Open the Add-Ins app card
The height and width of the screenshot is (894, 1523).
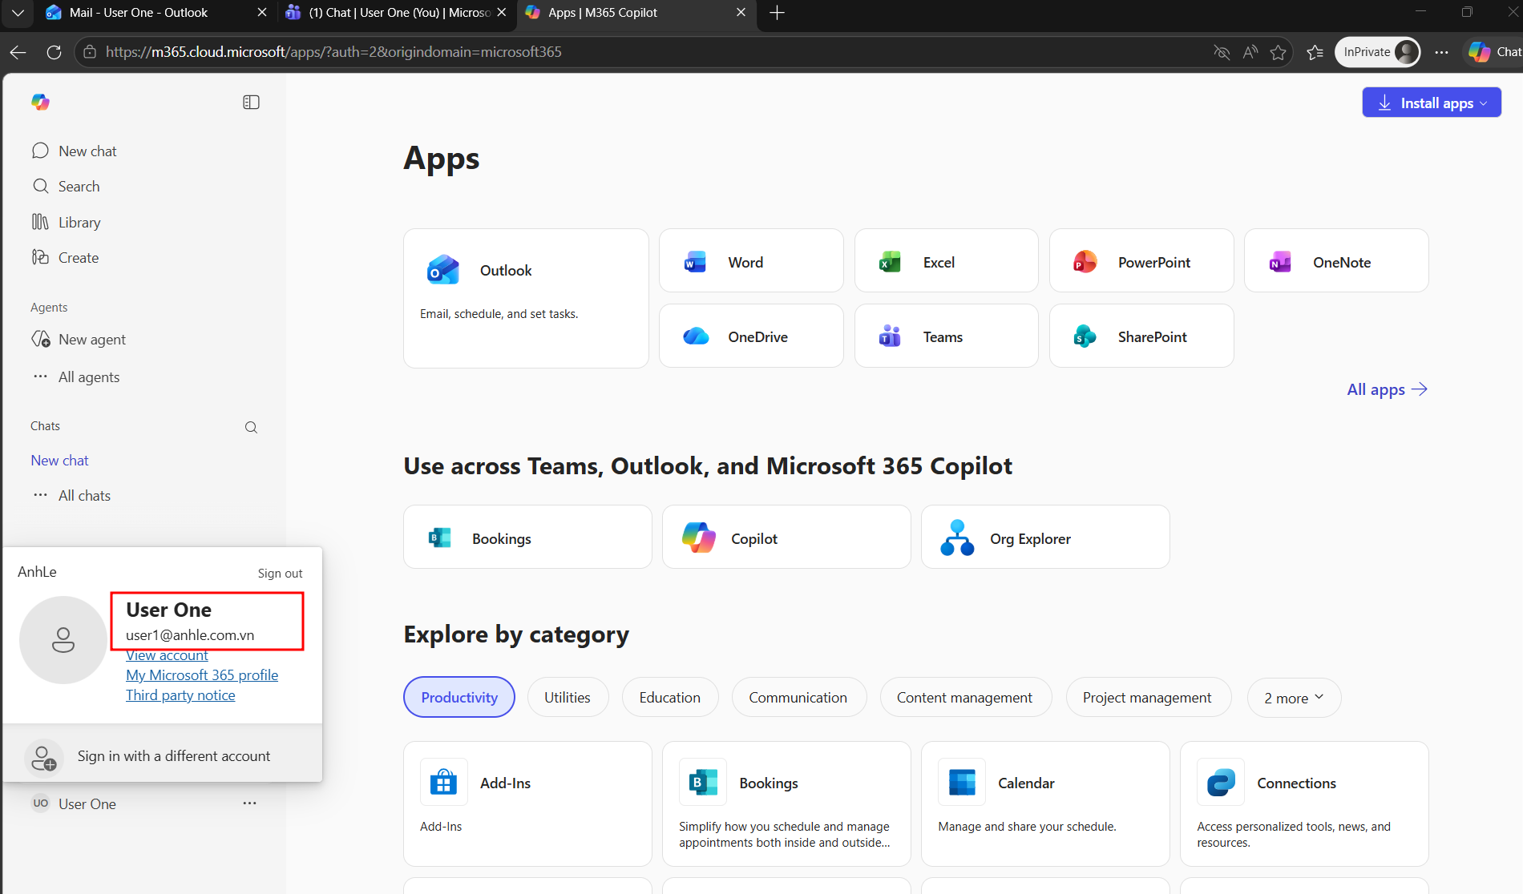pyautogui.click(x=527, y=803)
